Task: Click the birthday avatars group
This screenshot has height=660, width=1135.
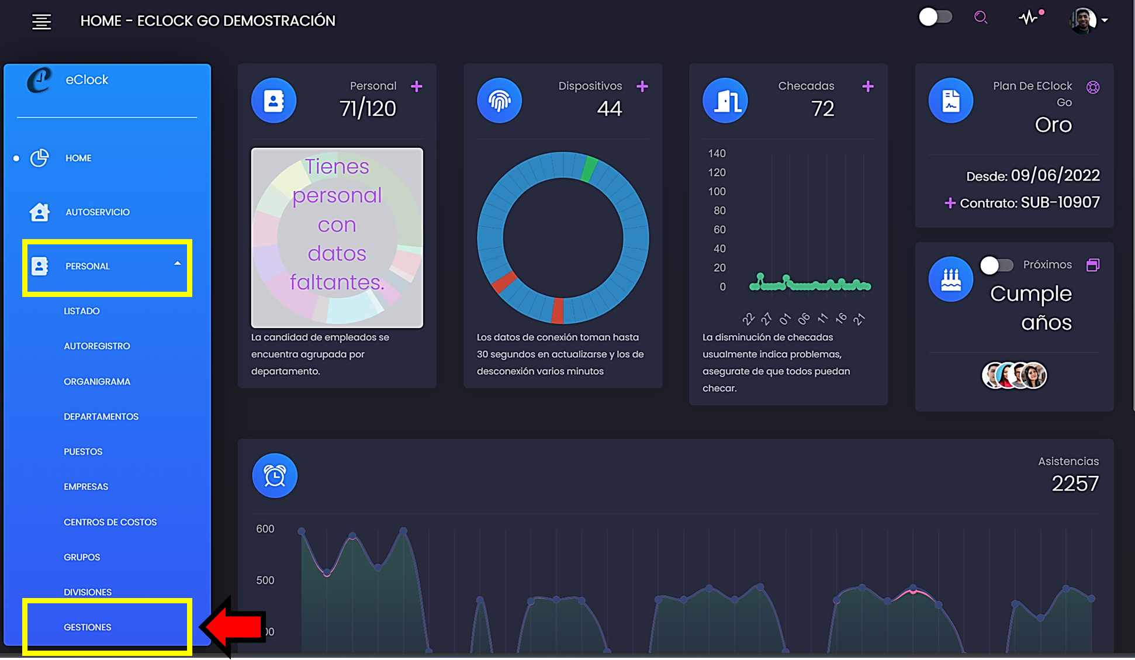Action: 1014,375
